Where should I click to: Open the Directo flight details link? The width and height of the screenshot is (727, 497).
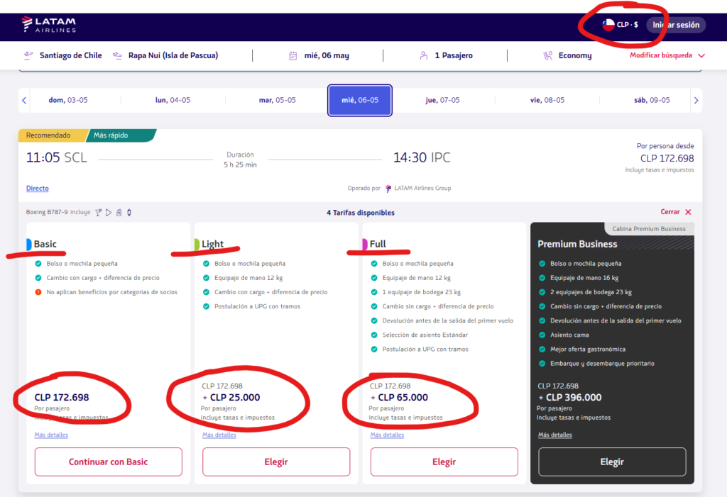[x=38, y=189]
